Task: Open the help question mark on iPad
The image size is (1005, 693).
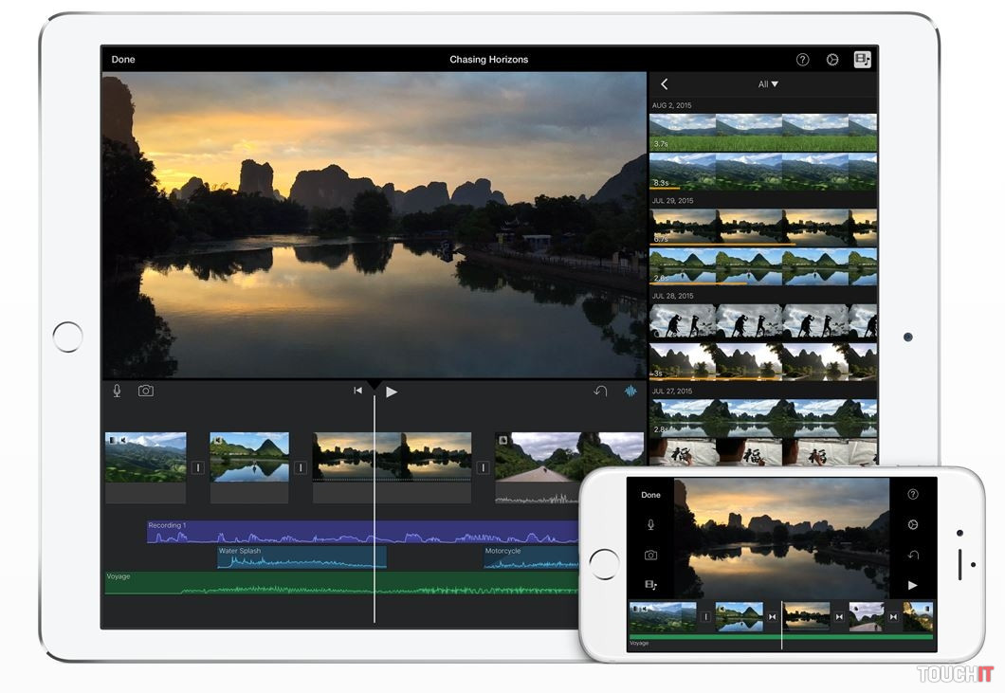Action: click(x=802, y=60)
